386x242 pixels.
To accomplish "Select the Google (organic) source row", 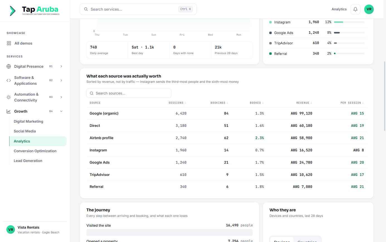I will 227,113.
